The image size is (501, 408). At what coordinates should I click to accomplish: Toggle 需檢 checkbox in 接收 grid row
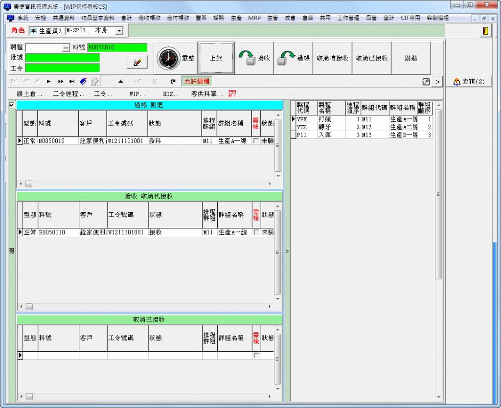tap(256, 232)
